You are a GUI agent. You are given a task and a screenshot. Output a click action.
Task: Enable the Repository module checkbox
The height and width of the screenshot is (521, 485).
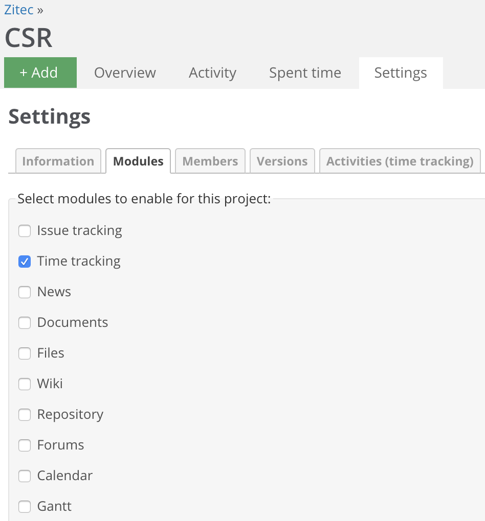tap(24, 415)
